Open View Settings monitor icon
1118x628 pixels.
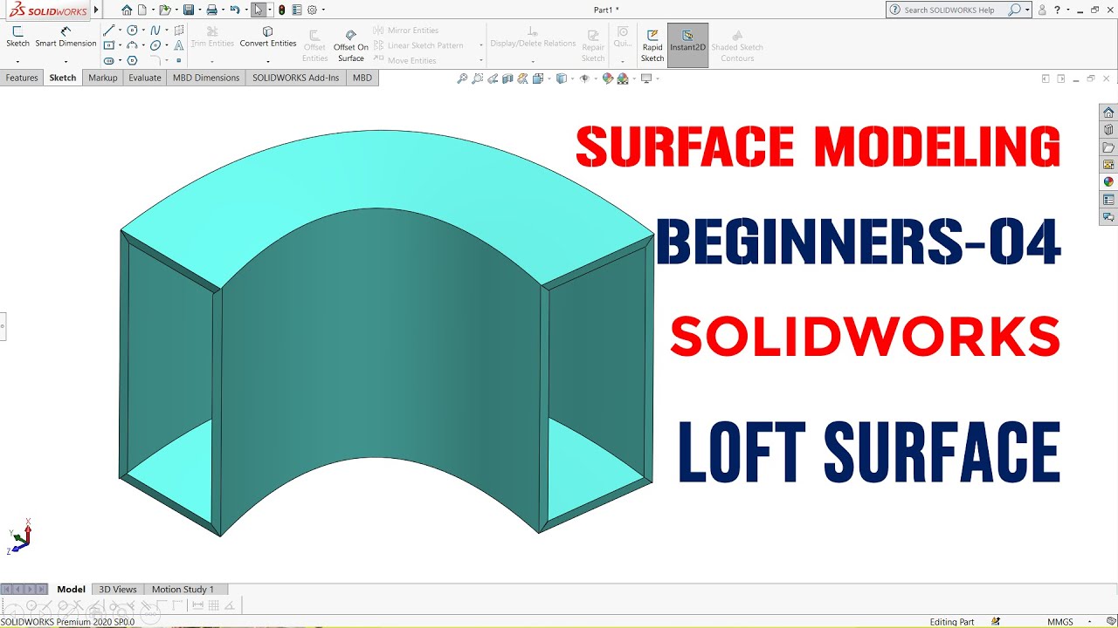pos(646,78)
